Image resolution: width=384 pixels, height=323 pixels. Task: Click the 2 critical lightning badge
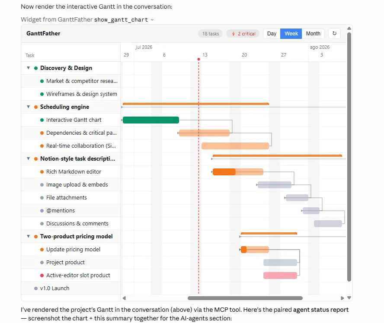[243, 34]
